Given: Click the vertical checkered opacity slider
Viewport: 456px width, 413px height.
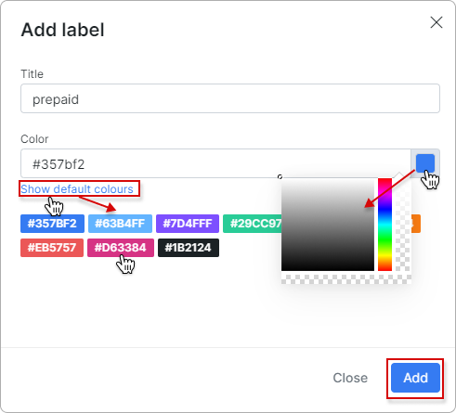Looking at the screenshot, I should (403, 225).
